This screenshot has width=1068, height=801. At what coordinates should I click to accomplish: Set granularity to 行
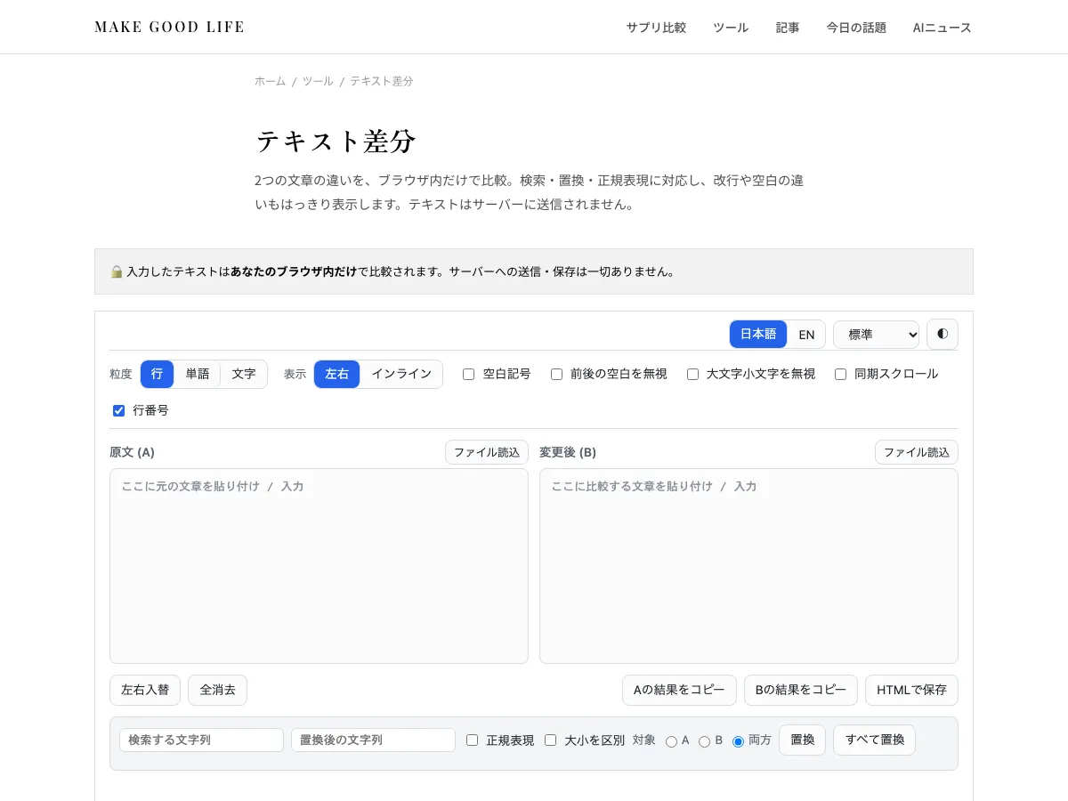coord(157,374)
